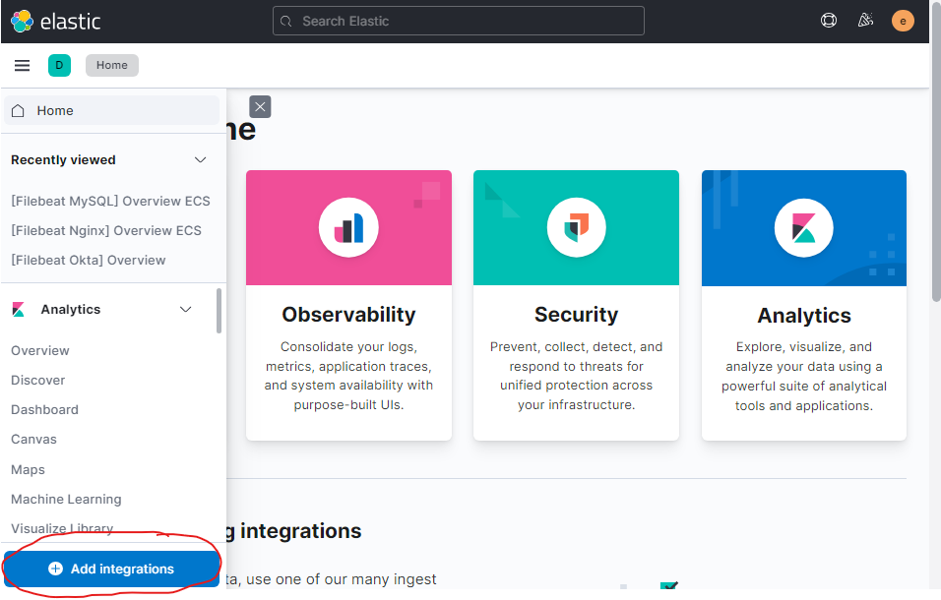This screenshot has width=941, height=600.
Task: Click the Analytics card description text
Action: (804, 377)
